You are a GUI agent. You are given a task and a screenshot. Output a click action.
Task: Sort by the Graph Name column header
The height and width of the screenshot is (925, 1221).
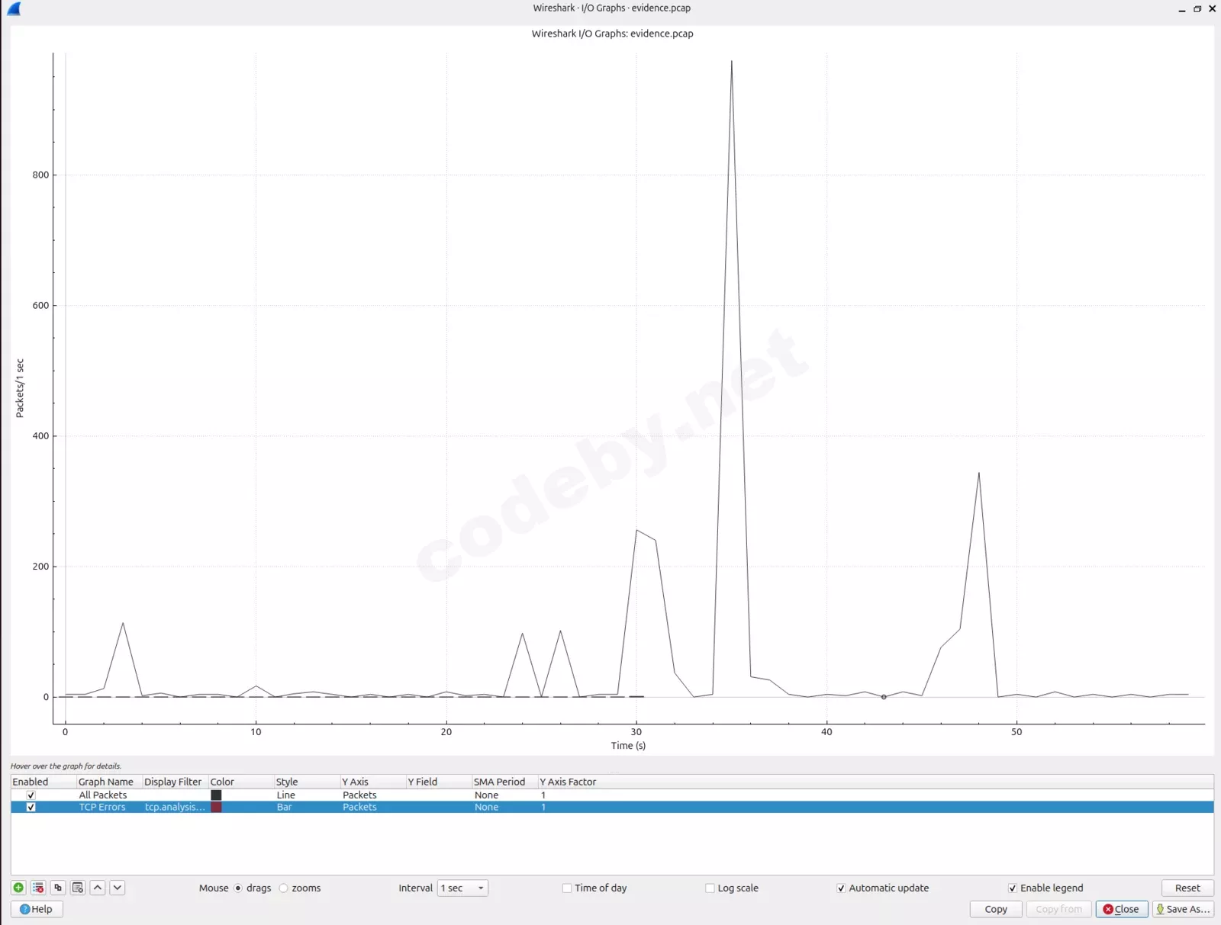click(109, 782)
